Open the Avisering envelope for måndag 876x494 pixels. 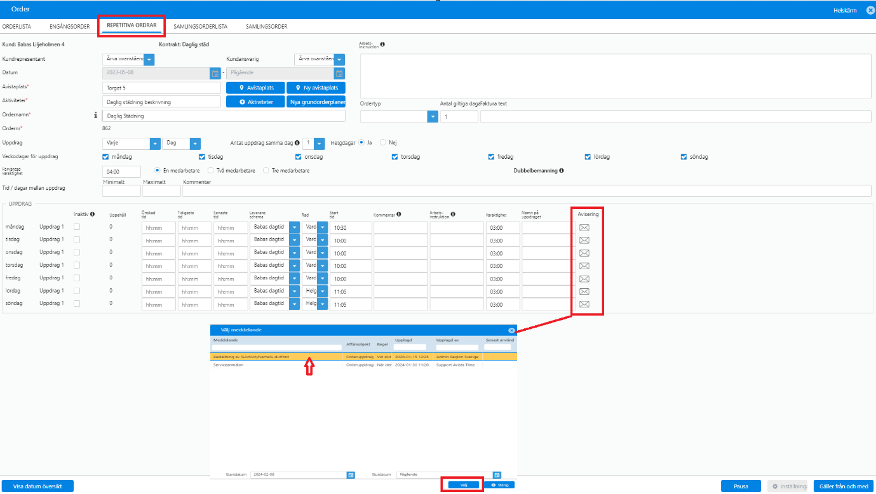pyautogui.click(x=584, y=227)
